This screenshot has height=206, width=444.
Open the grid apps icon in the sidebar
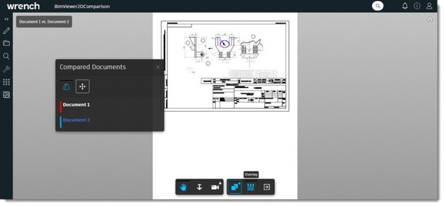pos(6,82)
